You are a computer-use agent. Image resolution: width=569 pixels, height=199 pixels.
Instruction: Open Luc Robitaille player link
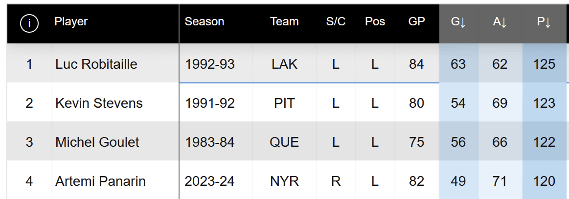click(x=96, y=64)
